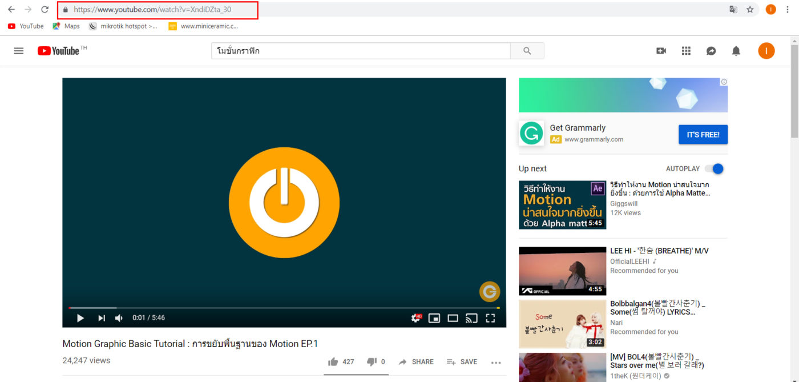Click the create video camera icon
Screen dimensions: 799x382
click(661, 51)
